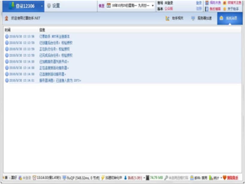Click the gift box icon in the top-right links
The image size is (245, 184).
coord(207,3)
